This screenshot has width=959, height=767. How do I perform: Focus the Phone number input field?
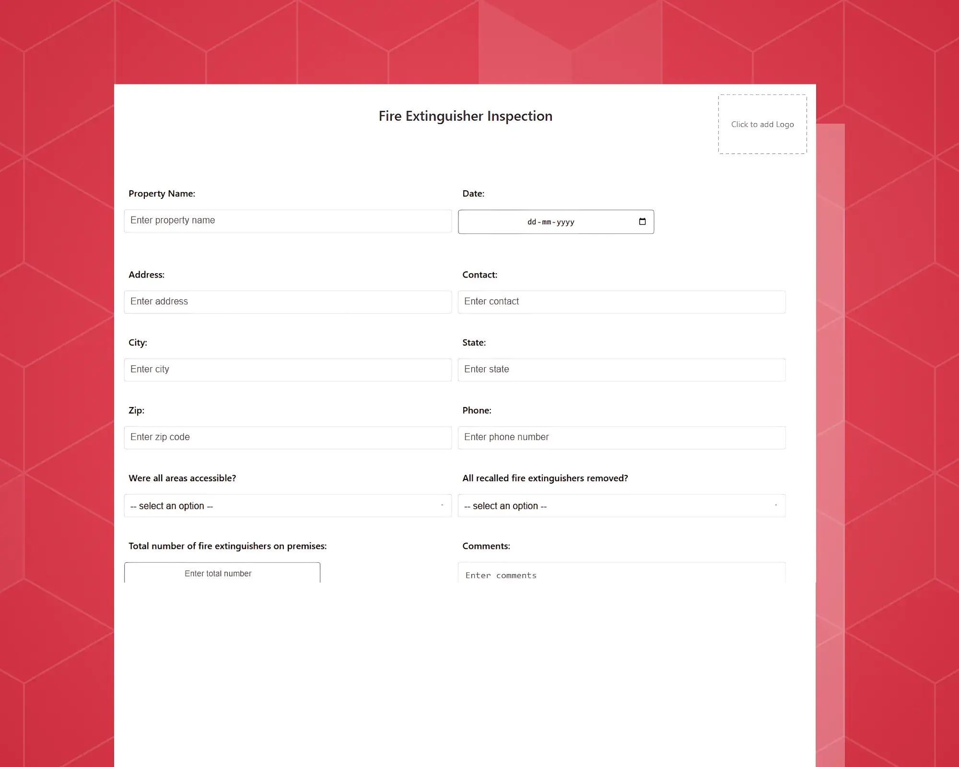pos(621,437)
